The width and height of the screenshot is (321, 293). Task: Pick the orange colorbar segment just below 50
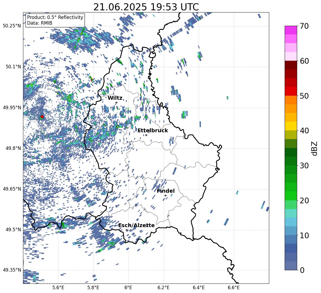[x=291, y=100]
